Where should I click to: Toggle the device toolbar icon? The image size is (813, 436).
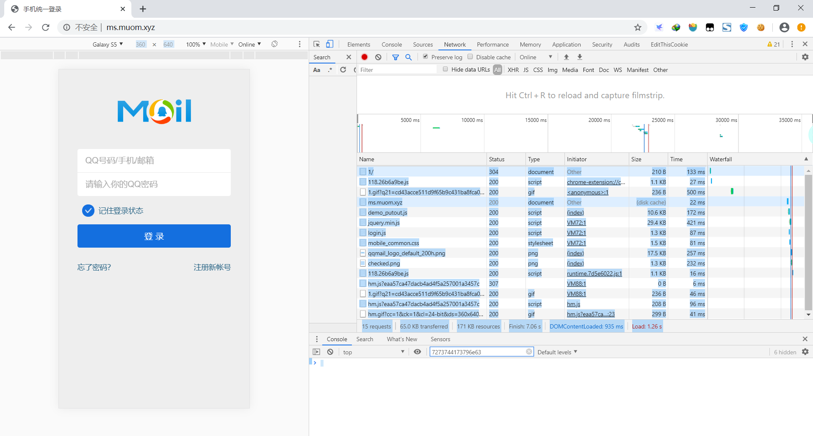click(x=330, y=44)
